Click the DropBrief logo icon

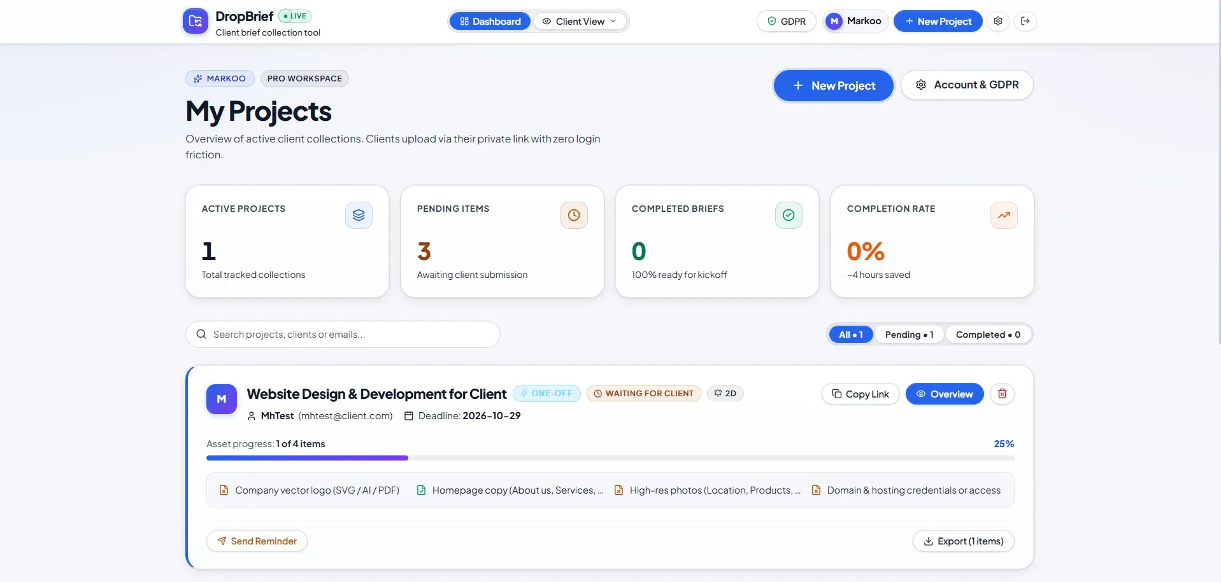click(x=196, y=21)
